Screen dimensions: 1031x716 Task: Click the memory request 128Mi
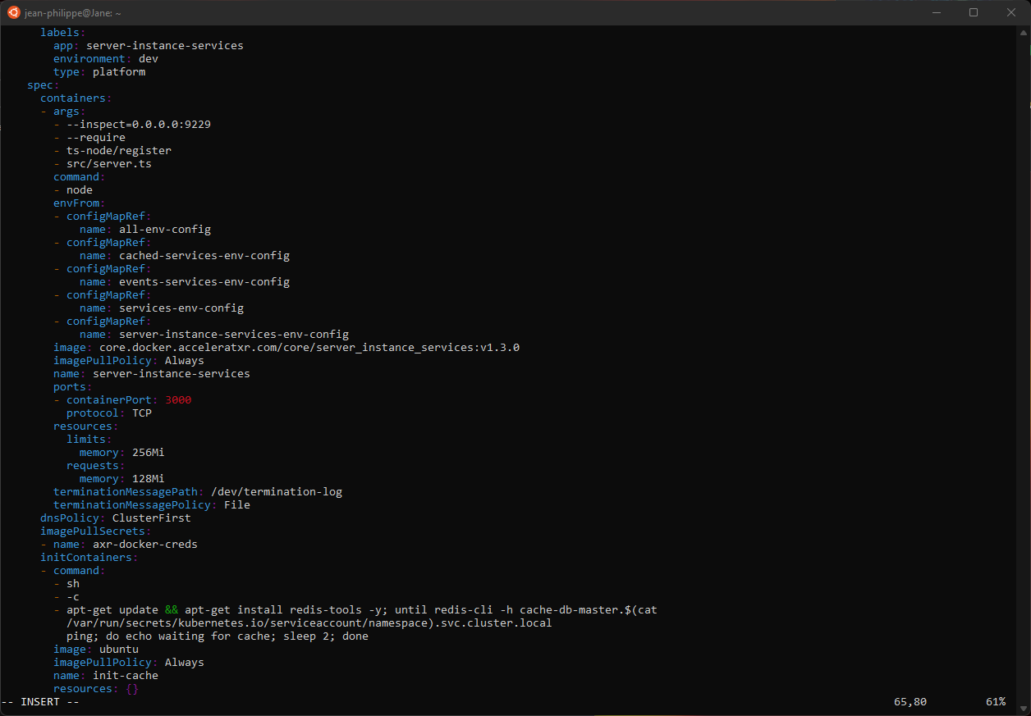[149, 479]
